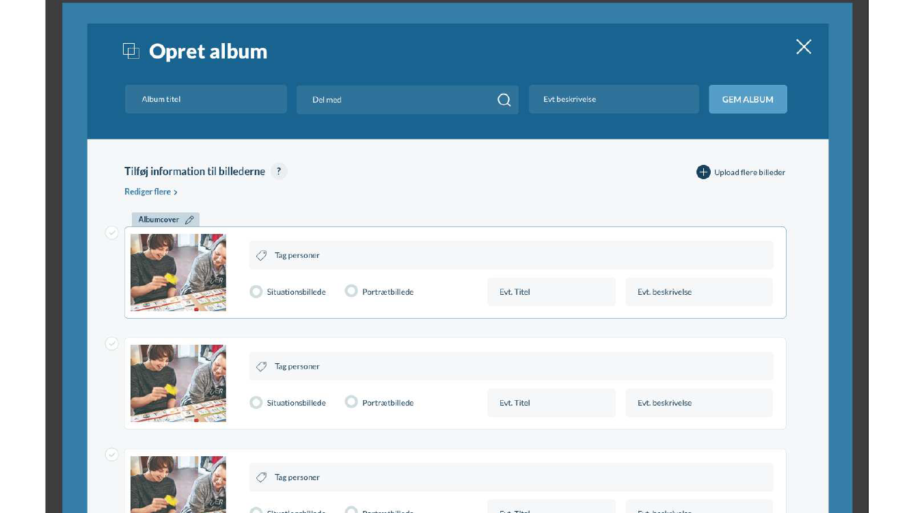
Task: Open the question mark help icon
Action: [279, 172]
